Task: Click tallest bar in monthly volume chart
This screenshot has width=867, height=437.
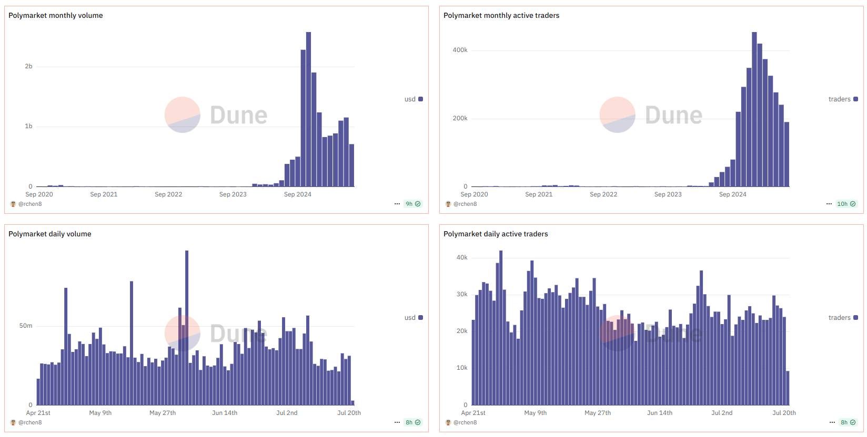Action: click(x=308, y=109)
